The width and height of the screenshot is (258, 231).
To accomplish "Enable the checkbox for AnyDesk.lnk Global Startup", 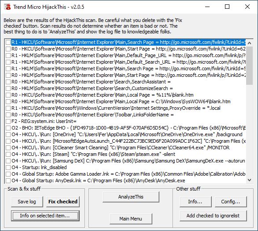I will [x=8, y=180].
